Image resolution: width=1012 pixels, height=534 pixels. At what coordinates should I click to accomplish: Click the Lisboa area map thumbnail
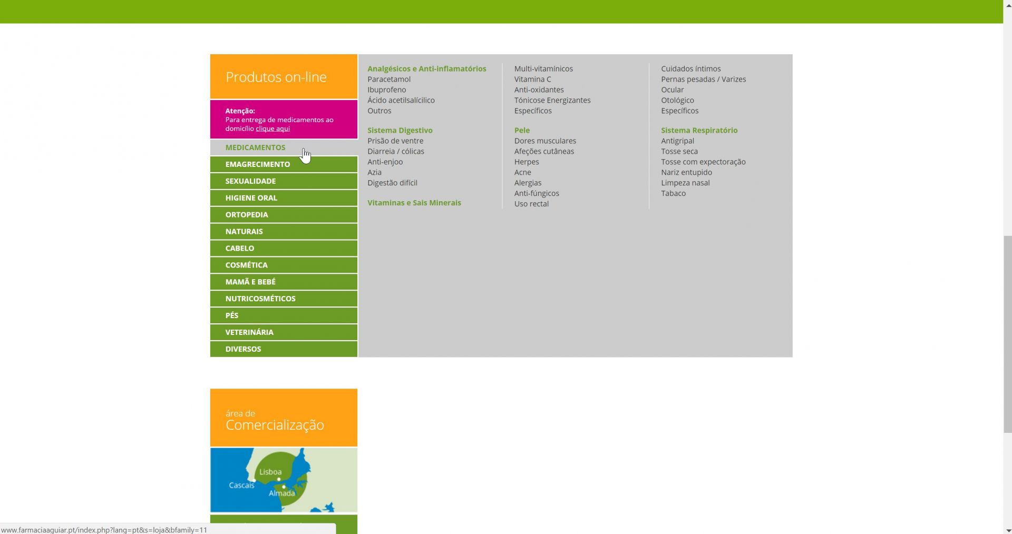284,480
